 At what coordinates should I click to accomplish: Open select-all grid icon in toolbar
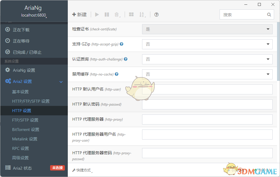pyautogui.click(x=131, y=14)
